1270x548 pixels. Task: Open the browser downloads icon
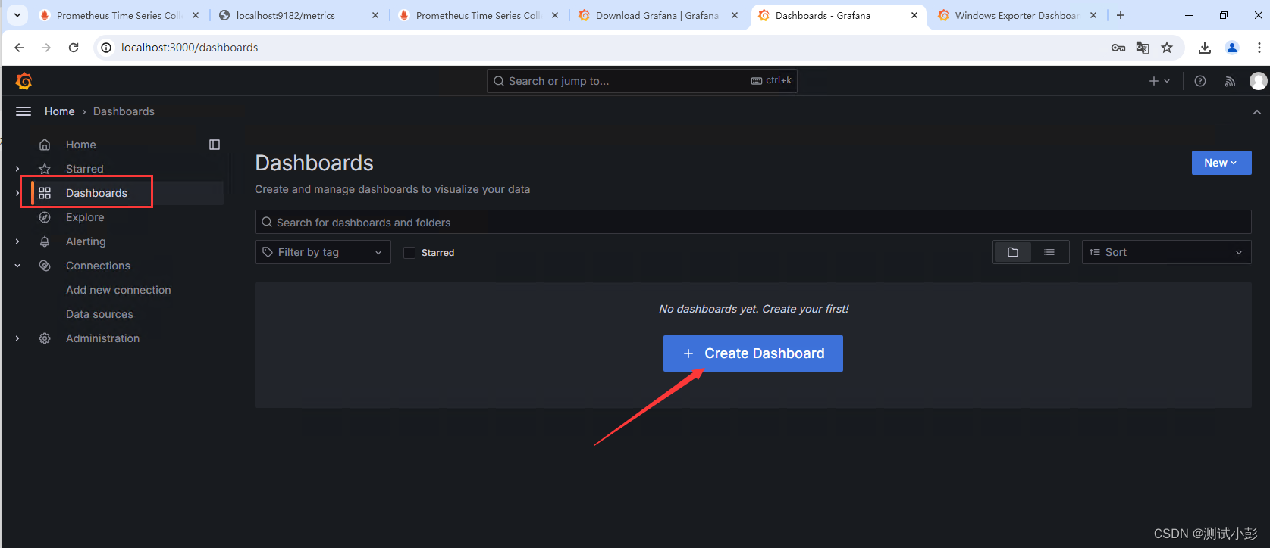1205,48
